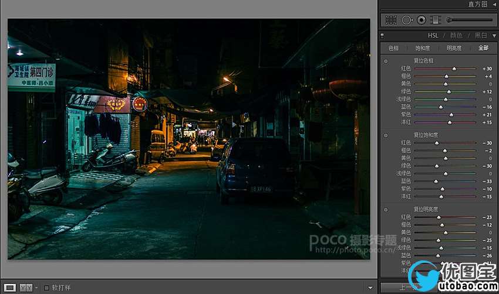Collapse the 直方图 histogram panel triangle

[x=494, y=4]
